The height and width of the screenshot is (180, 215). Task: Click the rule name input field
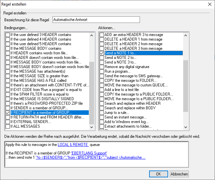point(96,20)
